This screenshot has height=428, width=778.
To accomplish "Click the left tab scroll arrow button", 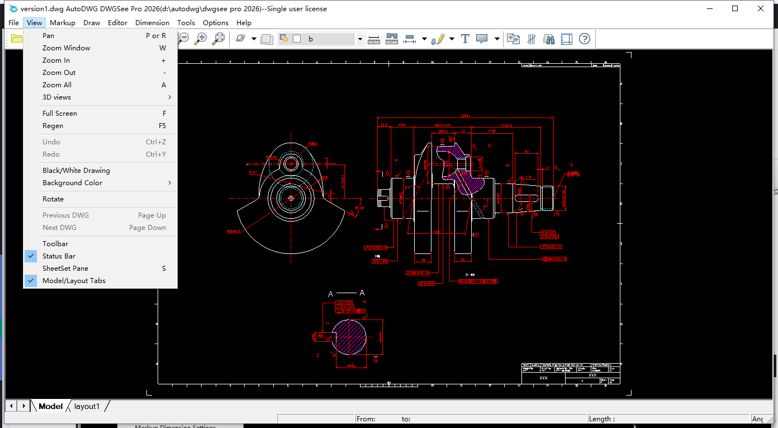I will point(11,406).
